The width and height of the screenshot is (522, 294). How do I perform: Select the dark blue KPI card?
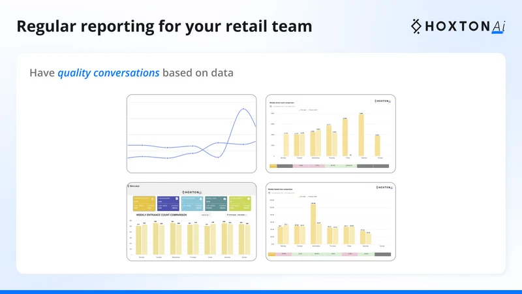[x=168, y=203]
